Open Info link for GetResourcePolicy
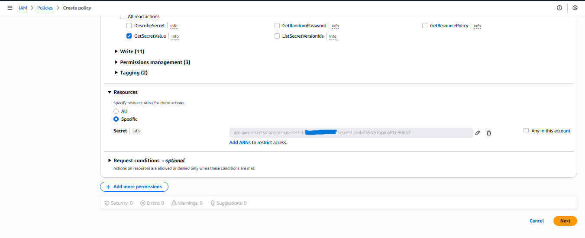Viewport: 585px width, 238px height. coord(477,26)
